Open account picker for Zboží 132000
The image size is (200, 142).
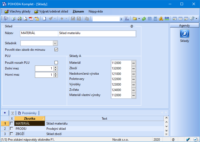point(134,68)
